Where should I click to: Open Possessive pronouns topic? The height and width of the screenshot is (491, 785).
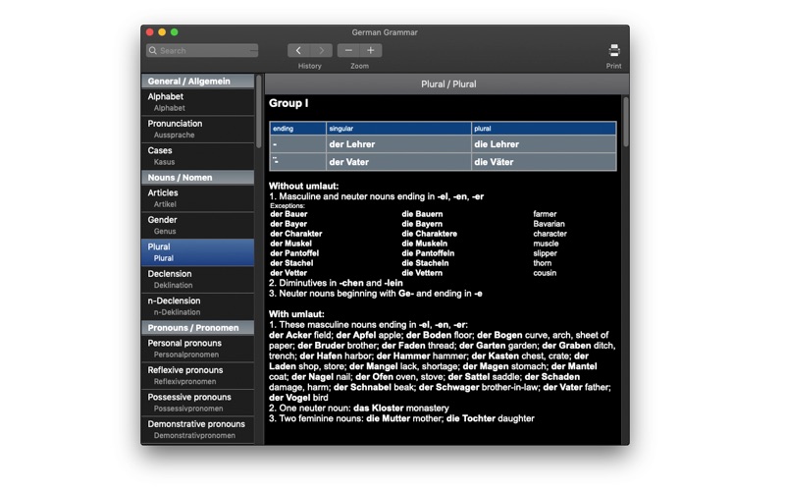point(198,403)
